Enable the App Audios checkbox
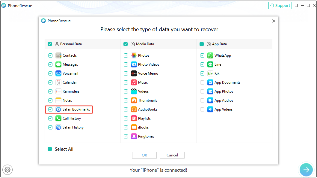 202,100
